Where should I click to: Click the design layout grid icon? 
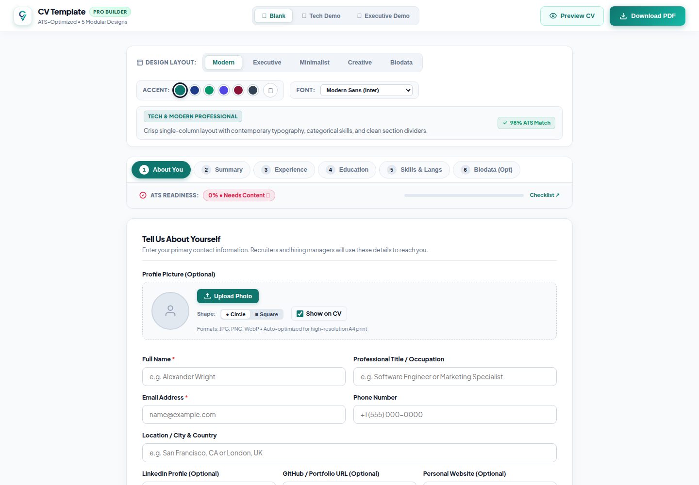point(140,63)
